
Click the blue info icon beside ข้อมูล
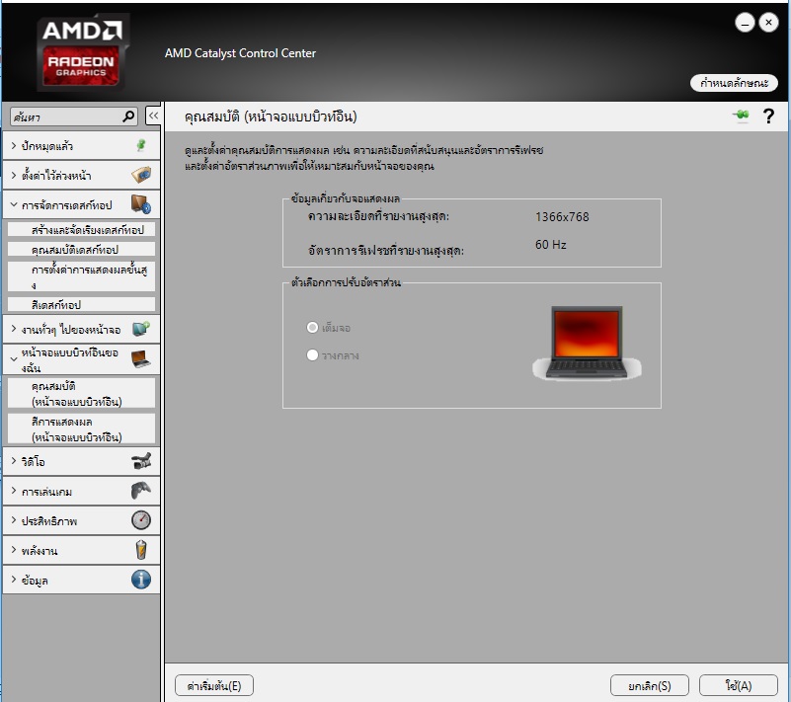(141, 580)
